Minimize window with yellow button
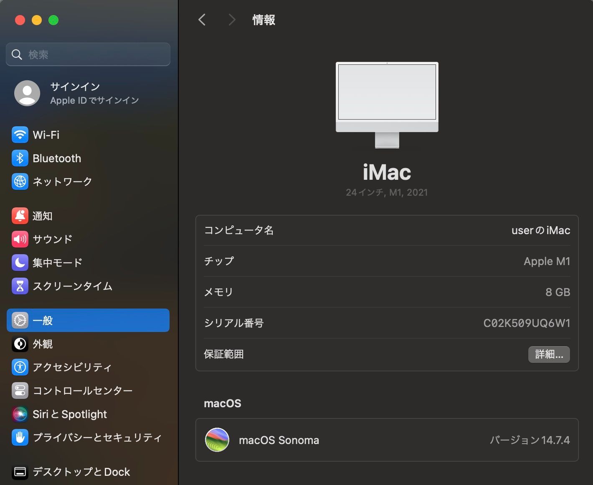Screen dimensions: 593x485 [37, 20]
